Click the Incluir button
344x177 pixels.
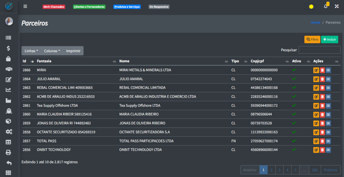tap(329, 39)
